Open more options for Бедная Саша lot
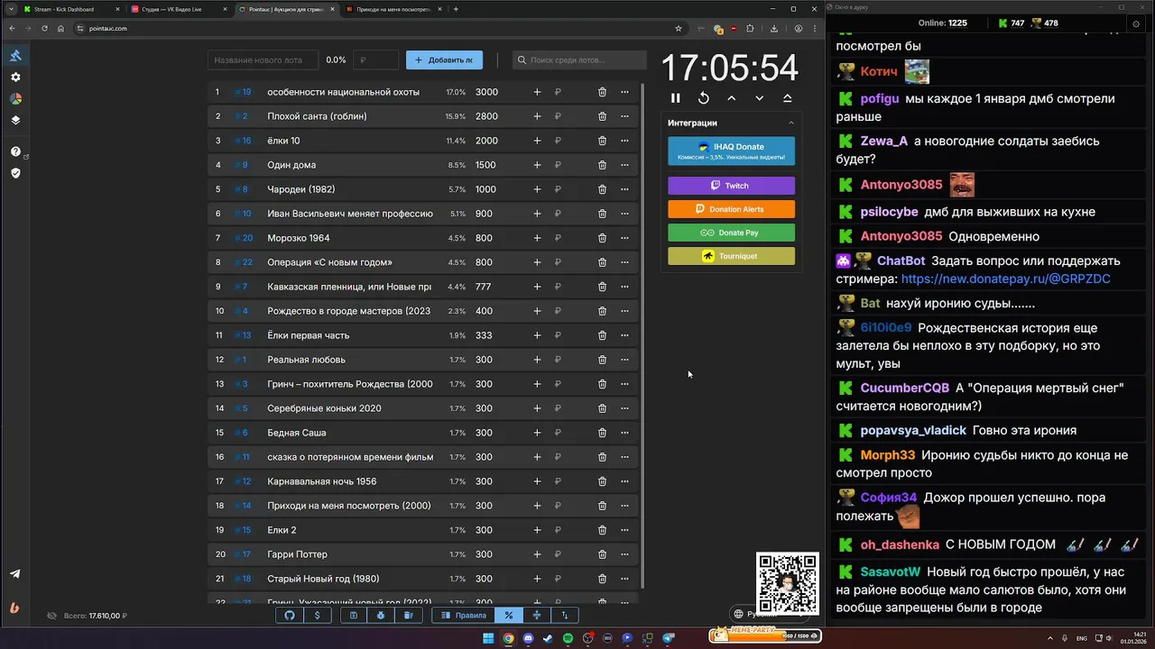1155x649 pixels. click(x=624, y=433)
